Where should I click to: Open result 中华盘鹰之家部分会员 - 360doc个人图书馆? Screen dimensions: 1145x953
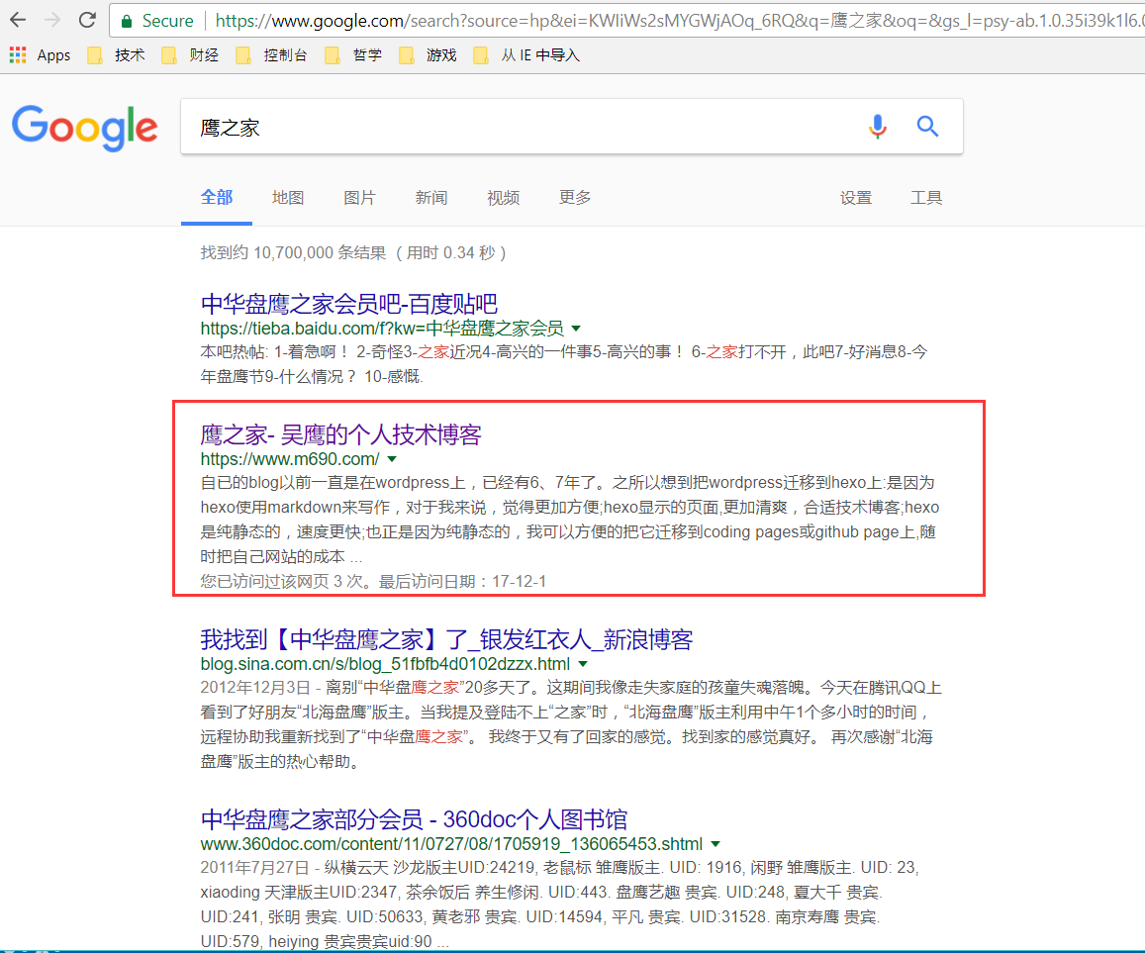[414, 819]
